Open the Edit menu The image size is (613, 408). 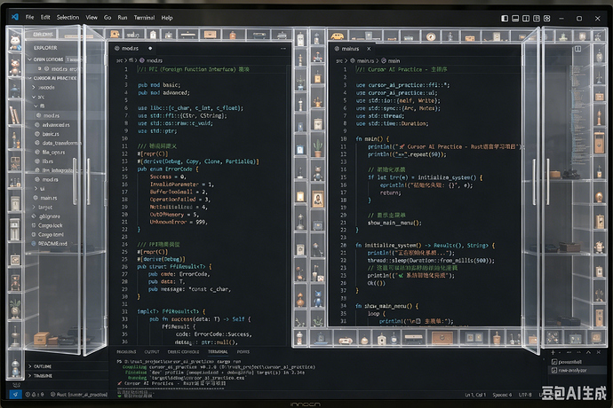(45, 17)
